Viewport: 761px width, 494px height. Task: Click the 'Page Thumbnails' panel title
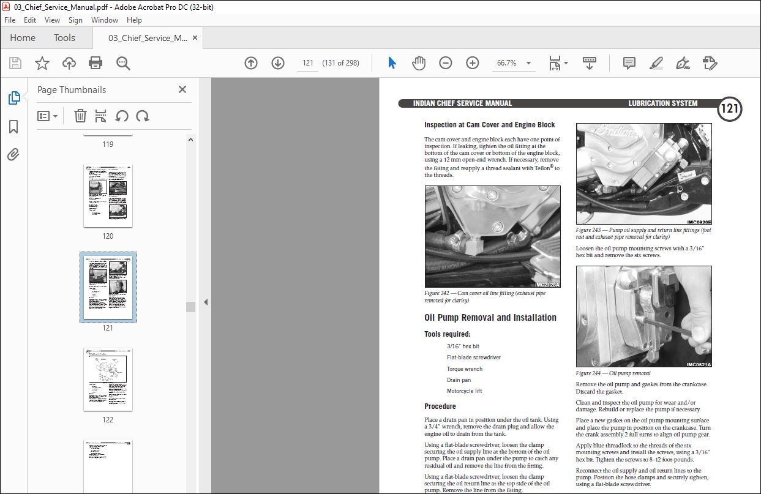coord(72,90)
